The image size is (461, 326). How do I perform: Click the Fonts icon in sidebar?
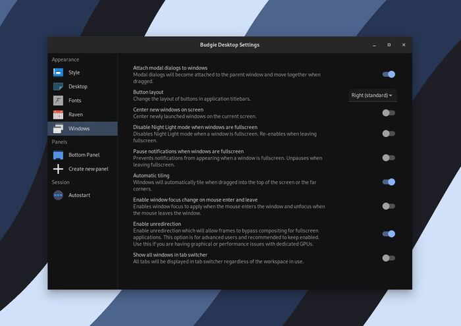click(x=58, y=101)
